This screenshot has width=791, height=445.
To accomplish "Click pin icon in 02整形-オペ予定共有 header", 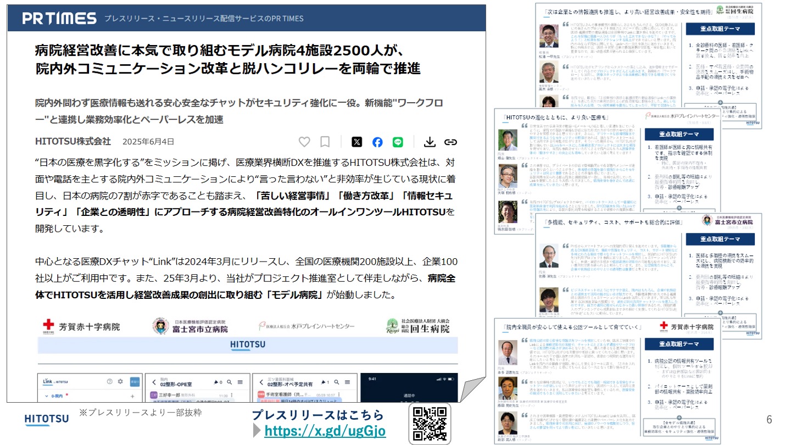I will [323, 382].
